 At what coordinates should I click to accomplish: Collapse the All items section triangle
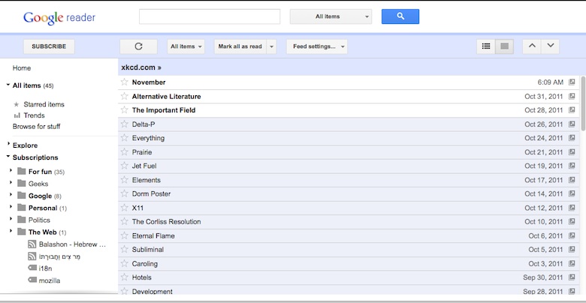click(8, 85)
